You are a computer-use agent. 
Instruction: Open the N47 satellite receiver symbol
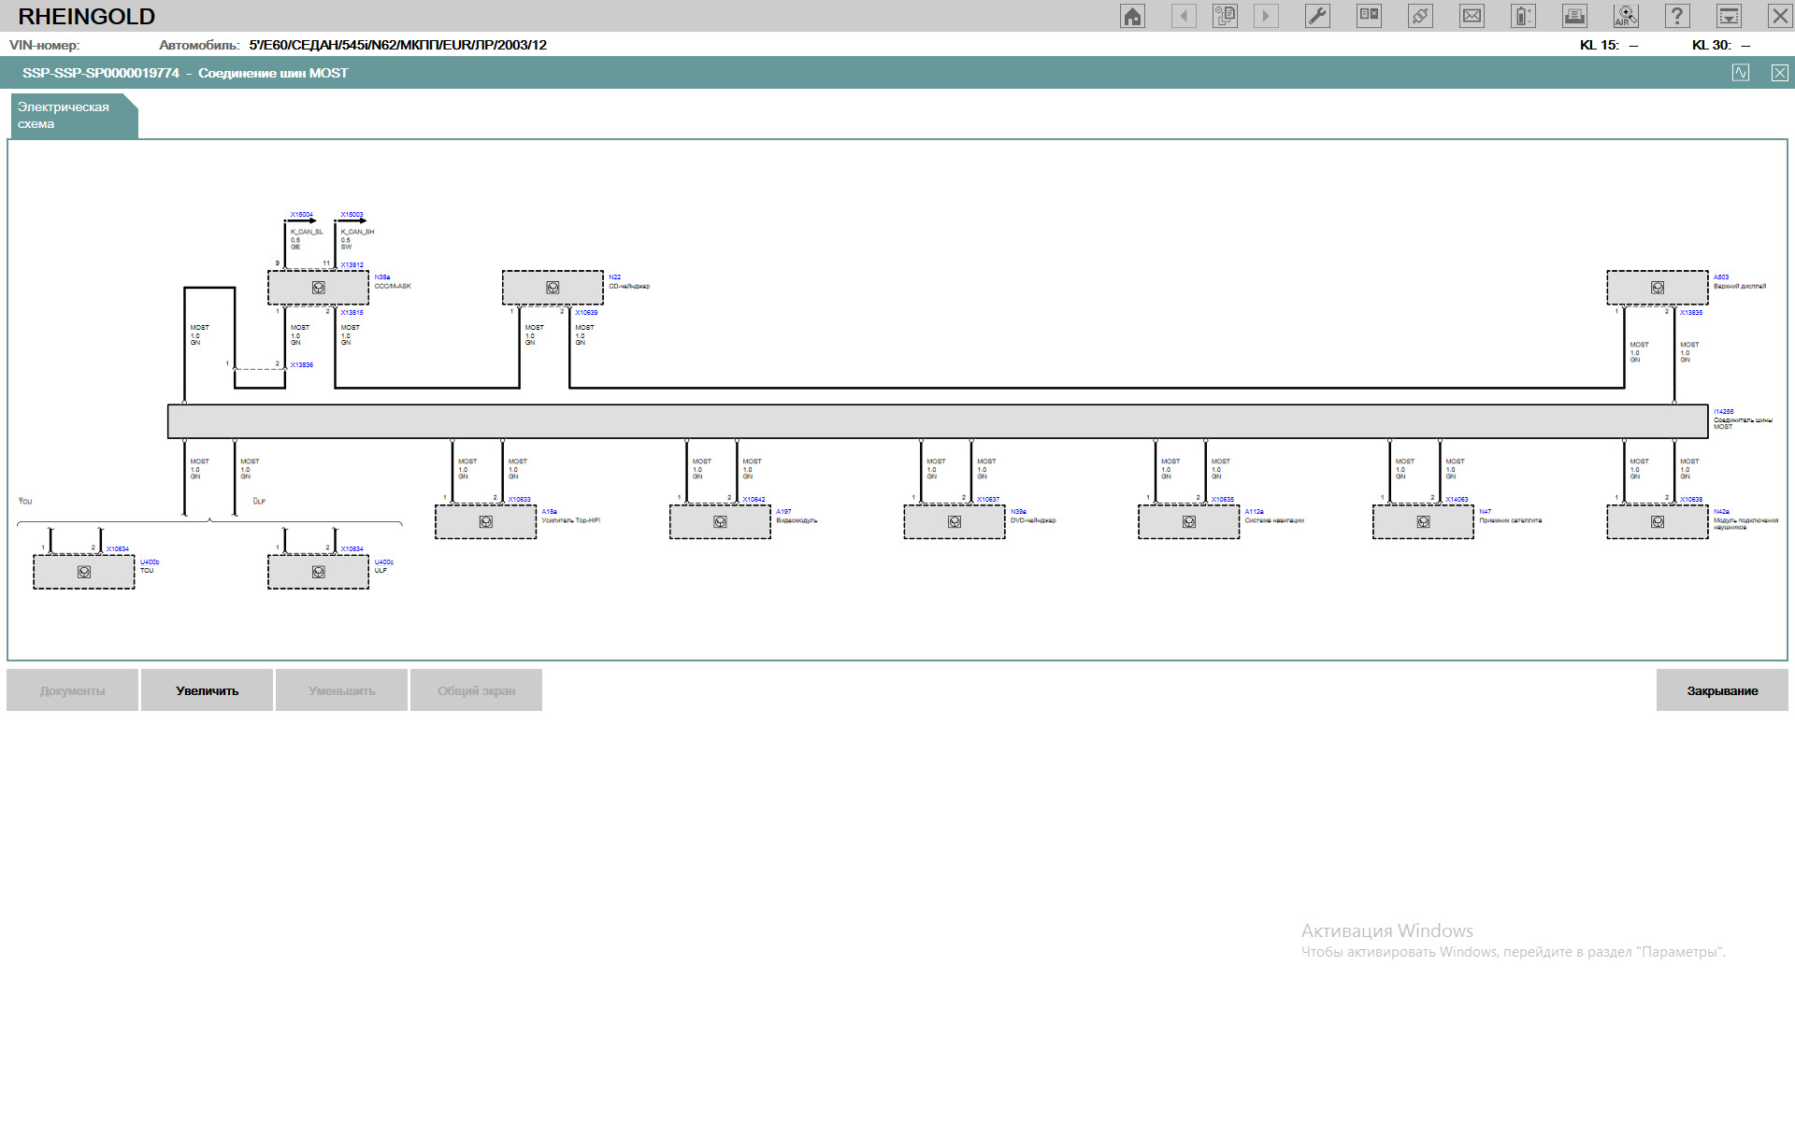pyautogui.click(x=1423, y=522)
